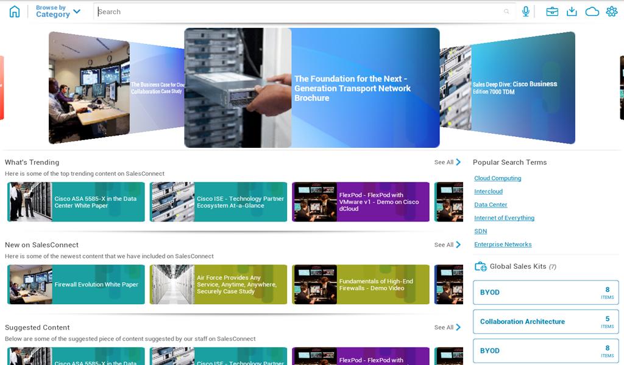
Task: Click Intercloud search term
Action: click(x=488, y=192)
